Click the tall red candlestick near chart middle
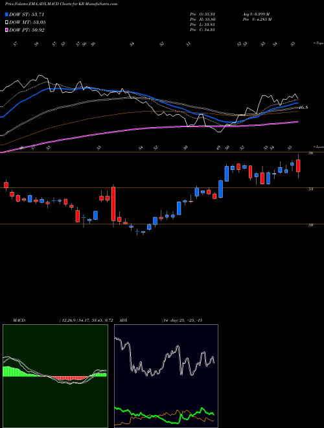This screenshot has width=324, height=428. 113,204
